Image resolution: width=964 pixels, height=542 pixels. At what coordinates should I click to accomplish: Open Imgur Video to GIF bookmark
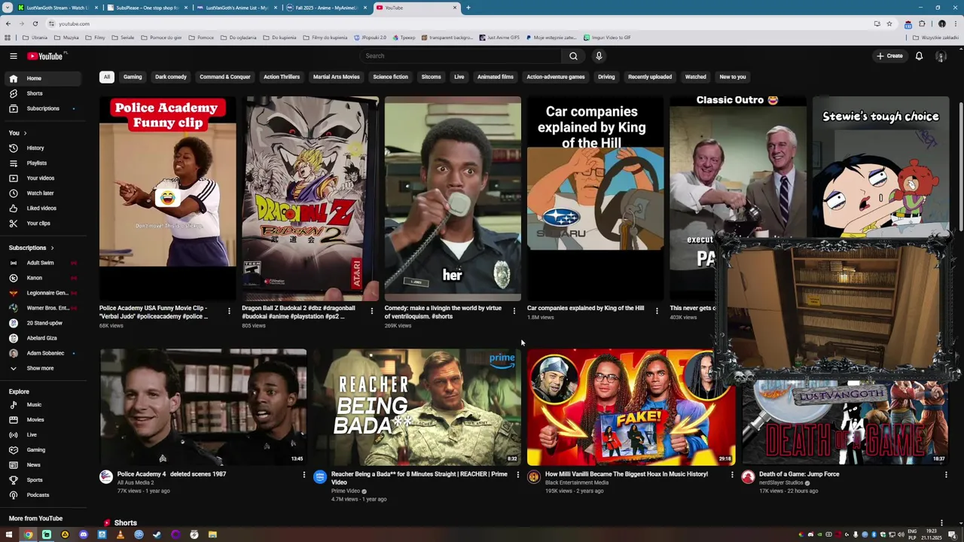(x=606, y=38)
